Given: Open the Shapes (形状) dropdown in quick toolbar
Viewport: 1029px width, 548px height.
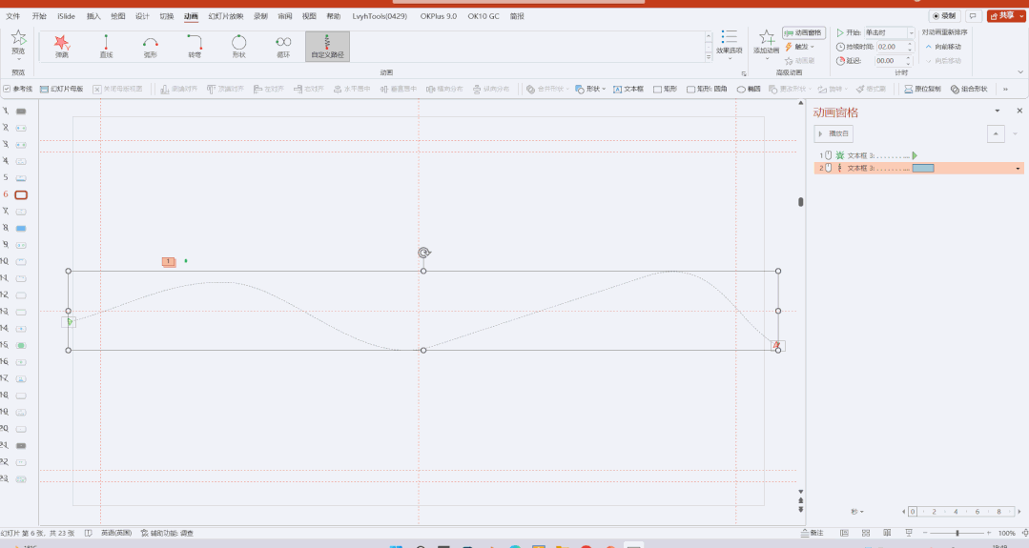Looking at the screenshot, I should [590, 90].
